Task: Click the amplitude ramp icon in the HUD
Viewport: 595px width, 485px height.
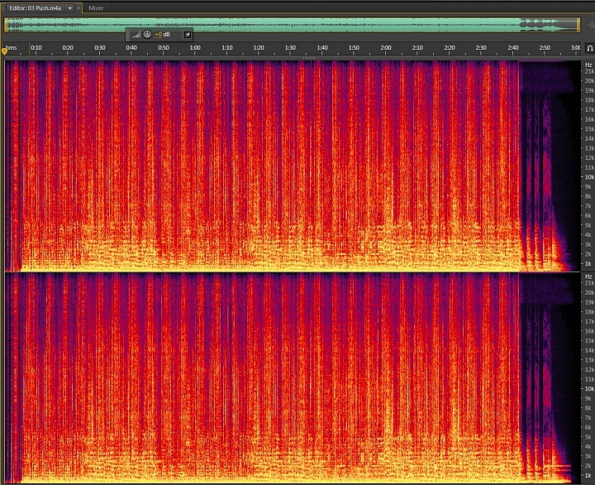Action: click(x=136, y=35)
